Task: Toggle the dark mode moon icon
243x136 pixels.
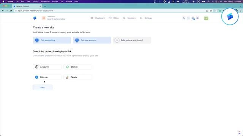Action: click(184, 18)
